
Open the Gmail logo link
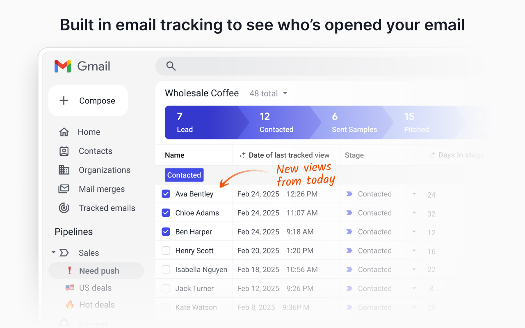82,66
